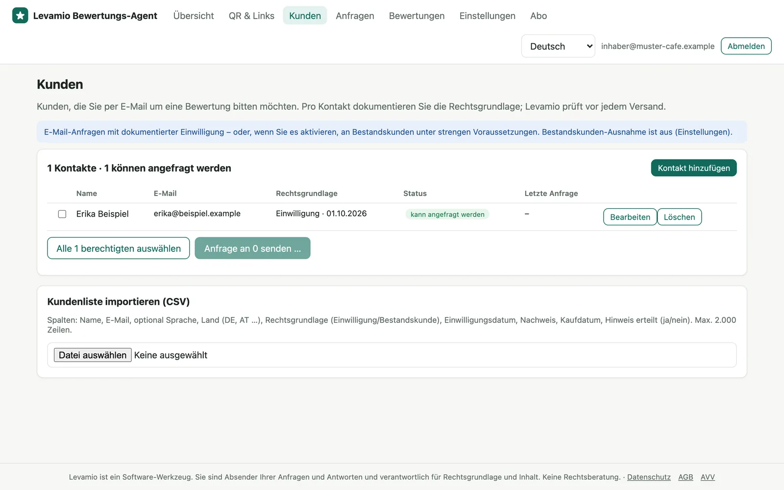
Task: Click Alle 1 berechtigten auswählen
Action: click(119, 248)
